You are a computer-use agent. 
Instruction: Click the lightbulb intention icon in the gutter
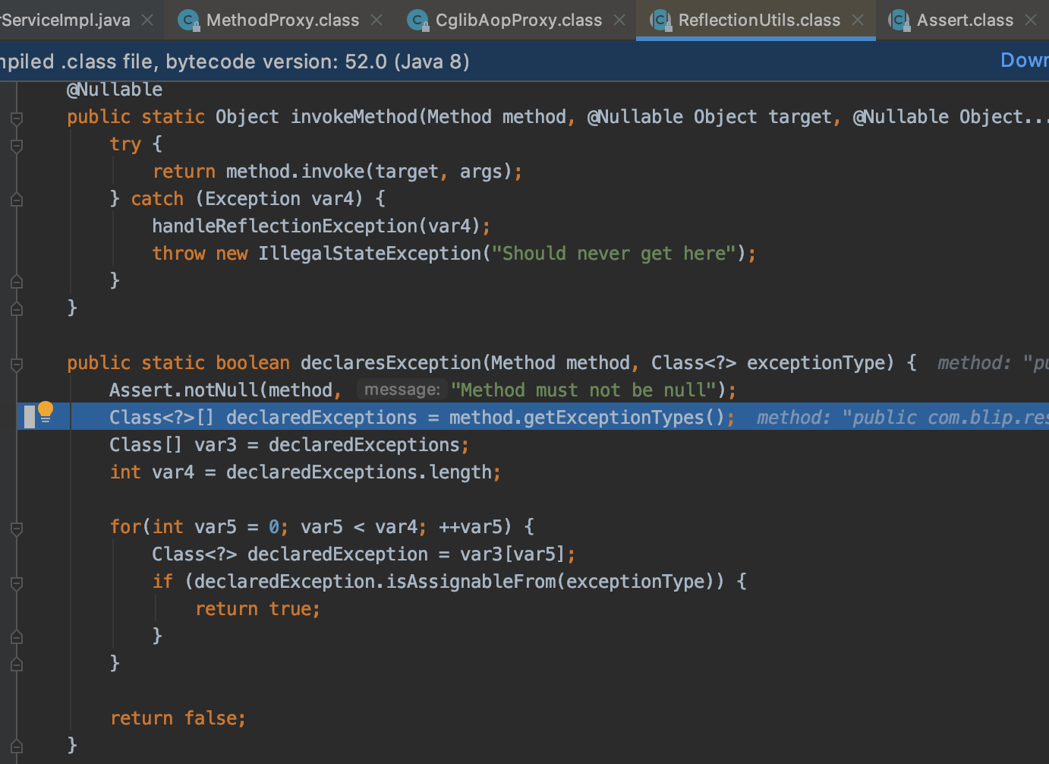pyautogui.click(x=46, y=412)
